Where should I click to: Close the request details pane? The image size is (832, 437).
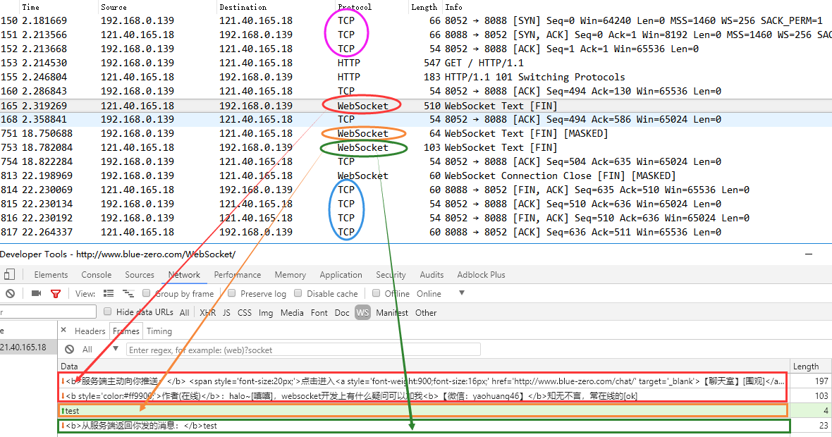point(63,331)
